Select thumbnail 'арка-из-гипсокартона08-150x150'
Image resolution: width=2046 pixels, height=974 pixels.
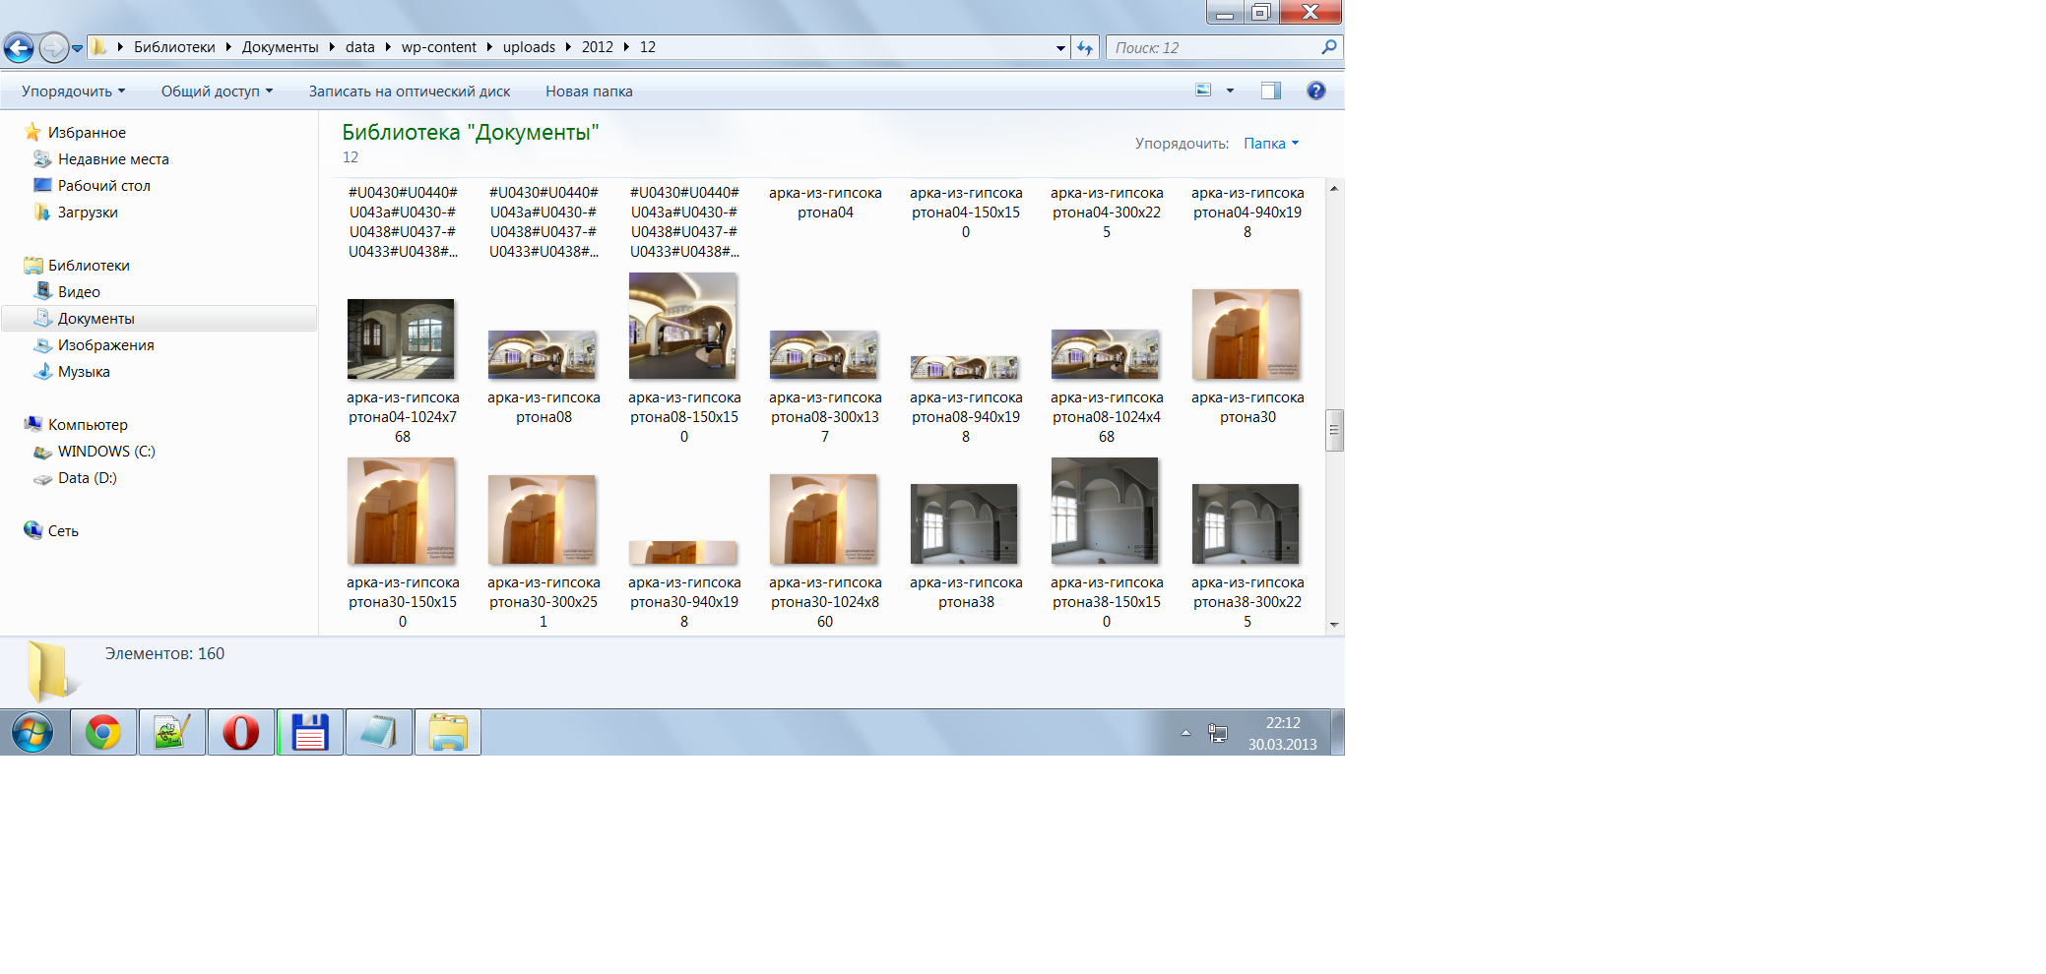point(682,326)
